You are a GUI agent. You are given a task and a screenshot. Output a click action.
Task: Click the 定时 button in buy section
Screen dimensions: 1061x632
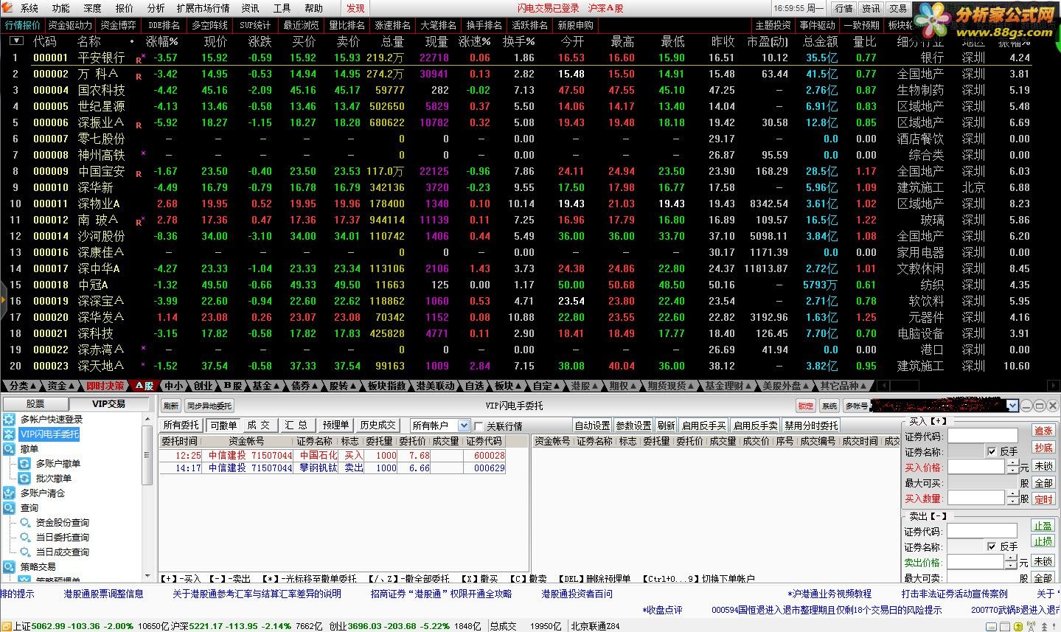[1043, 499]
